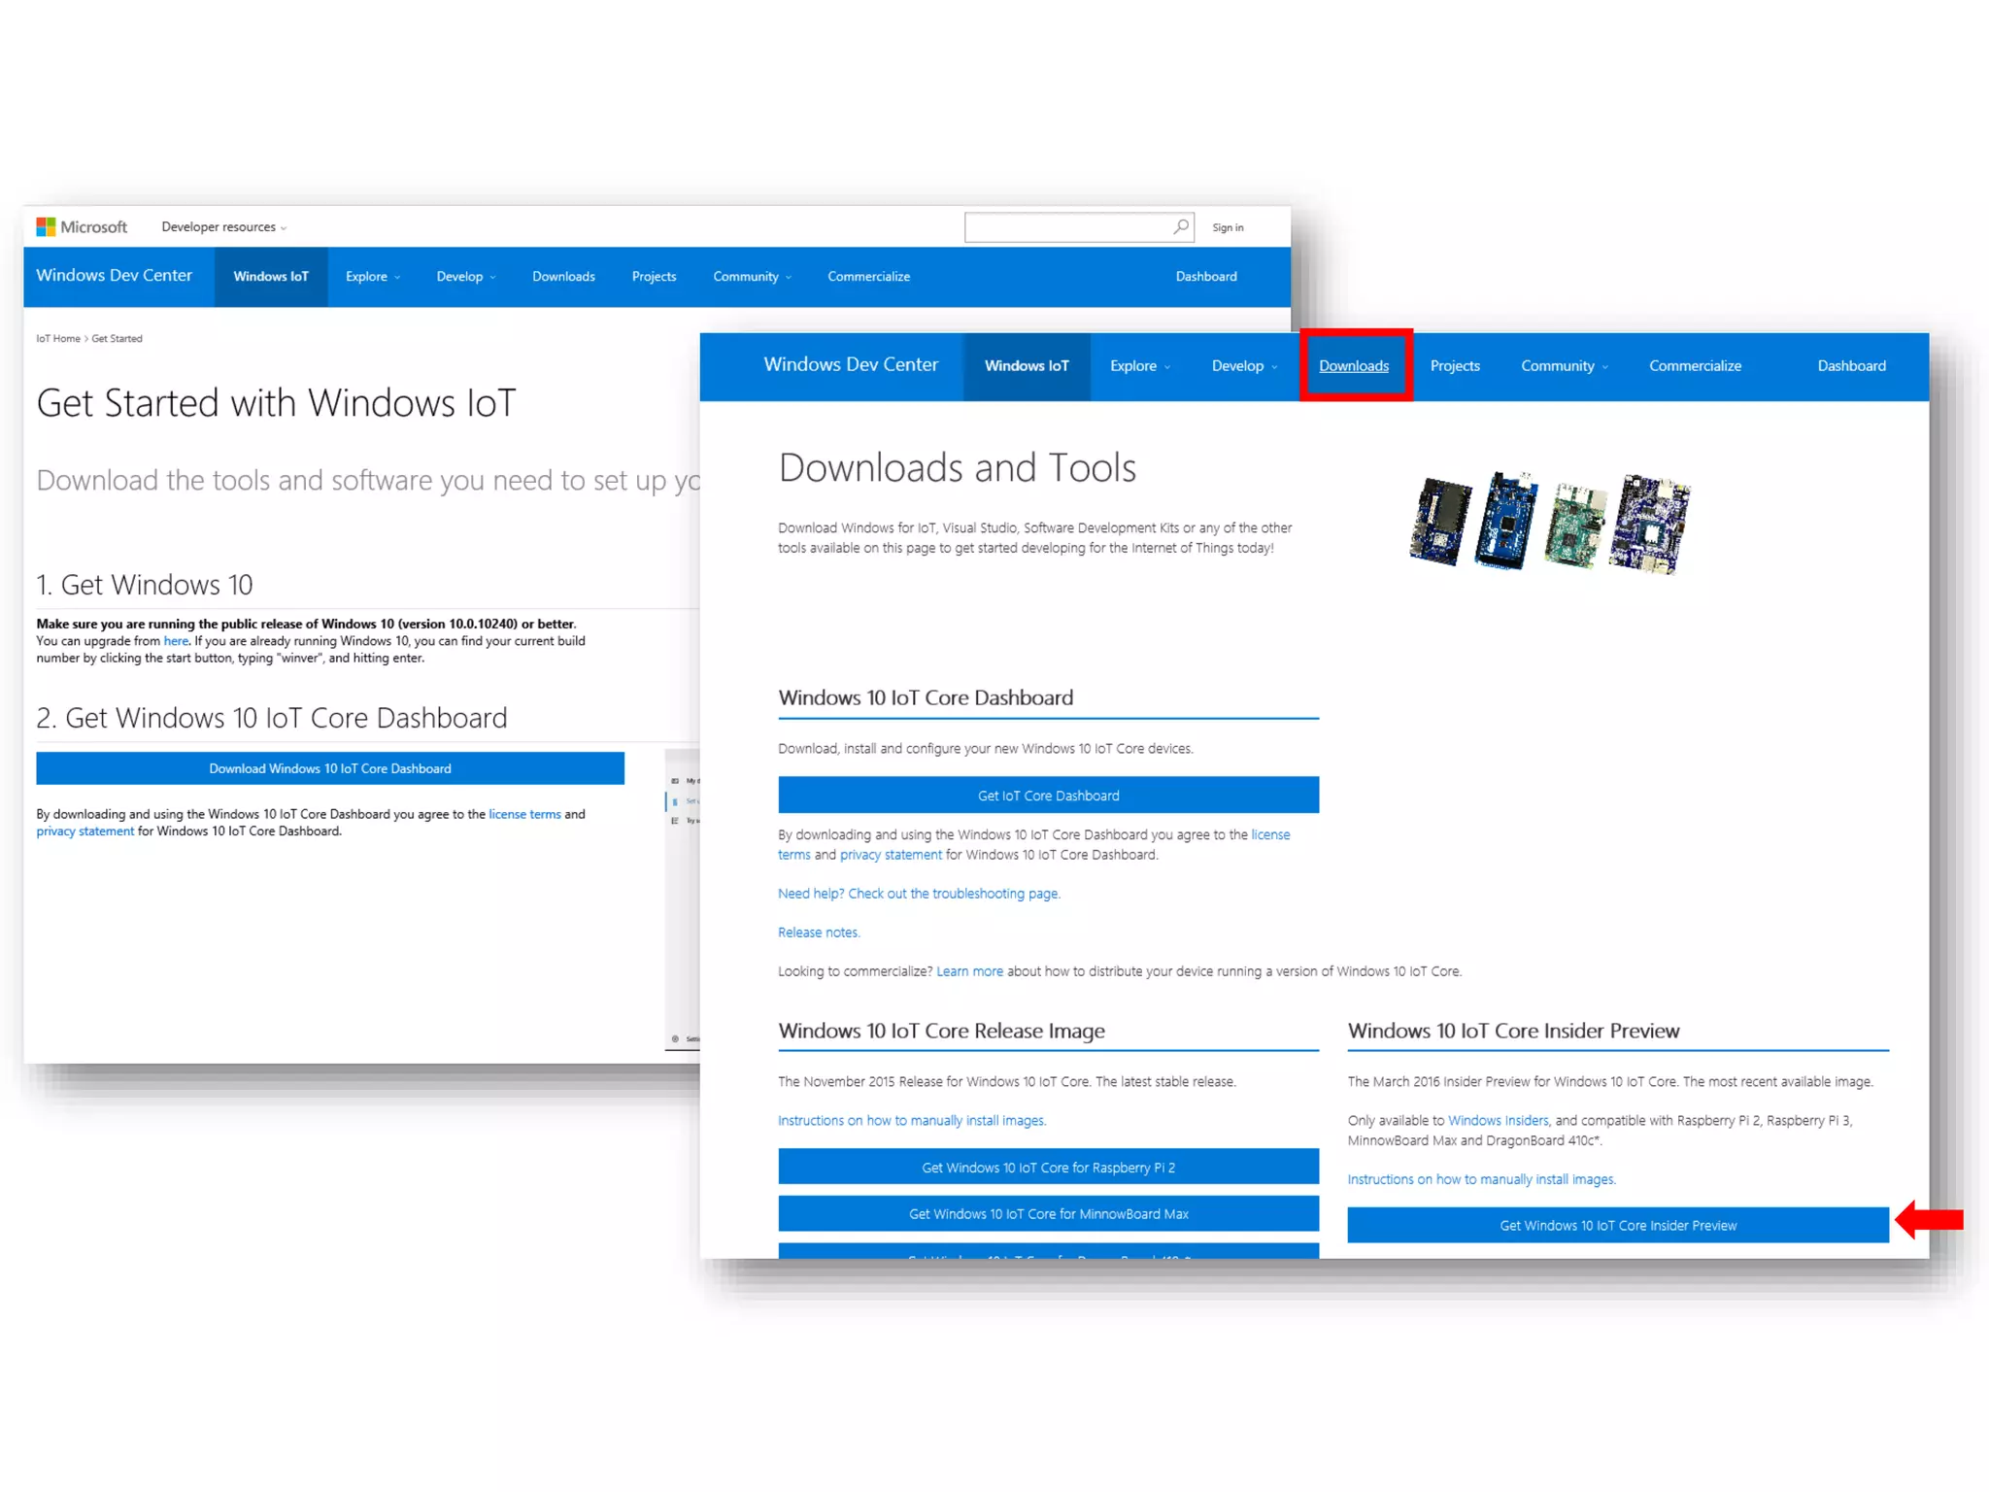The width and height of the screenshot is (1989, 1492).
Task: Click the search magnifier icon
Action: [1180, 226]
